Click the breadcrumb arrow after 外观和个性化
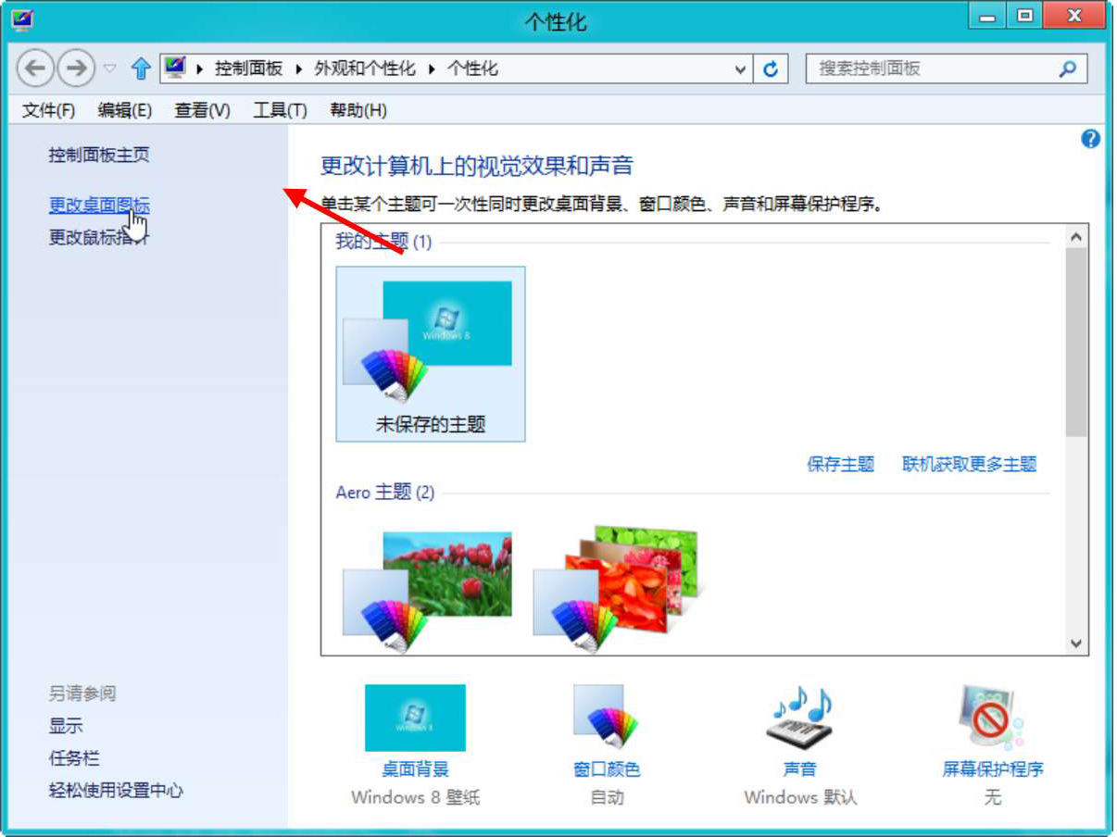Screen dimensions: 1117x837 coord(432,69)
